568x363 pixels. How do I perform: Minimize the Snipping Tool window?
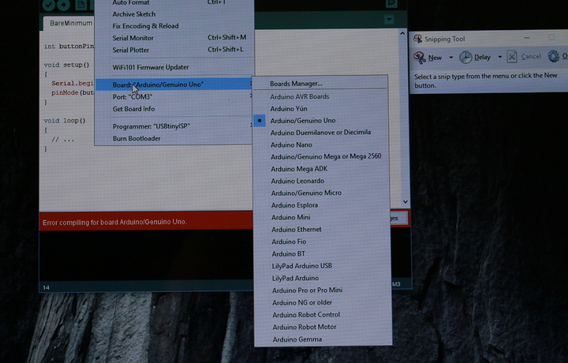pyautogui.click(x=527, y=38)
